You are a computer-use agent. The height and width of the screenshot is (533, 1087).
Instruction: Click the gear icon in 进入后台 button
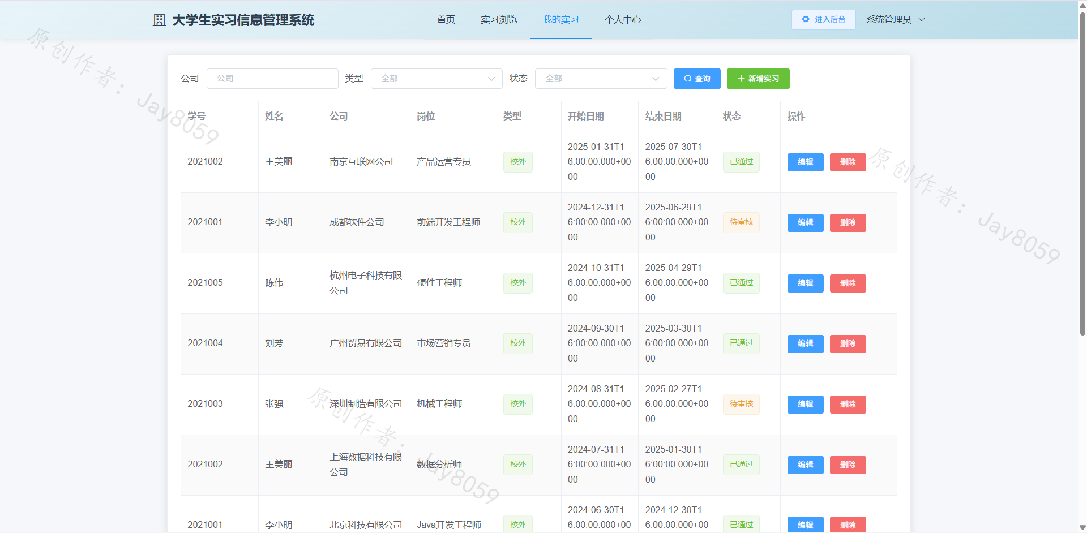tap(806, 19)
